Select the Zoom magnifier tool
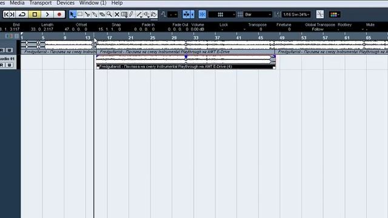This screenshot has width=388, height=218. click(109, 15)
